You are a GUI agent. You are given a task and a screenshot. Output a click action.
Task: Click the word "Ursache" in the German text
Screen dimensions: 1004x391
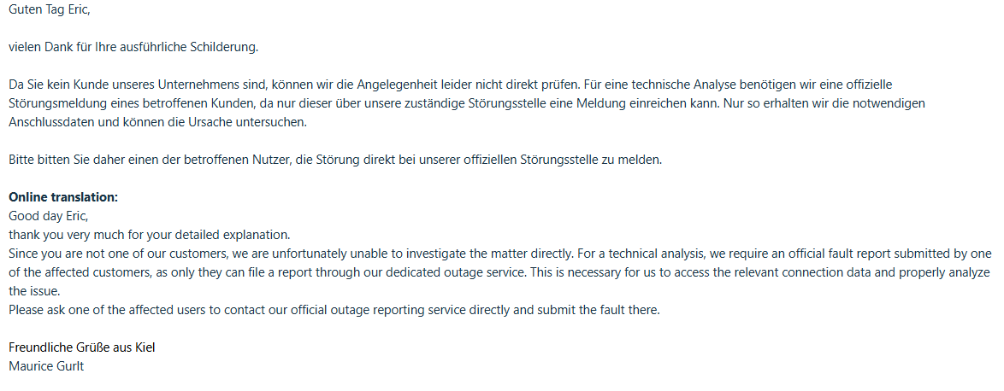[228, 122]
